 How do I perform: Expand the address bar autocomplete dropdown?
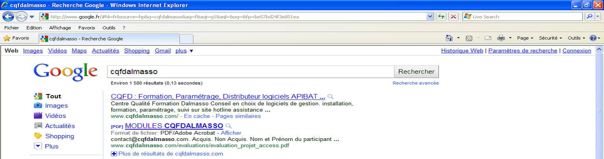(x=430, y=17)
